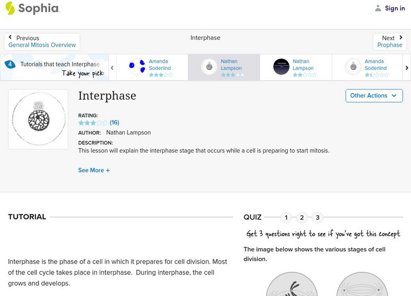This screenshot has width=411, height=296.
Task: Click the tutorial star rating
Action: (x=93, y=123)
